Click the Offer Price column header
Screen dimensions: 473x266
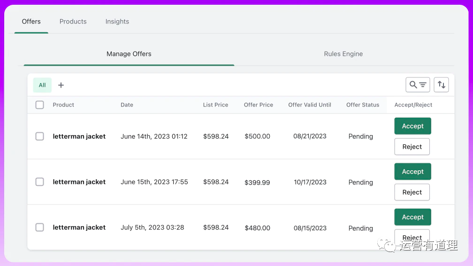coord(259,105)
